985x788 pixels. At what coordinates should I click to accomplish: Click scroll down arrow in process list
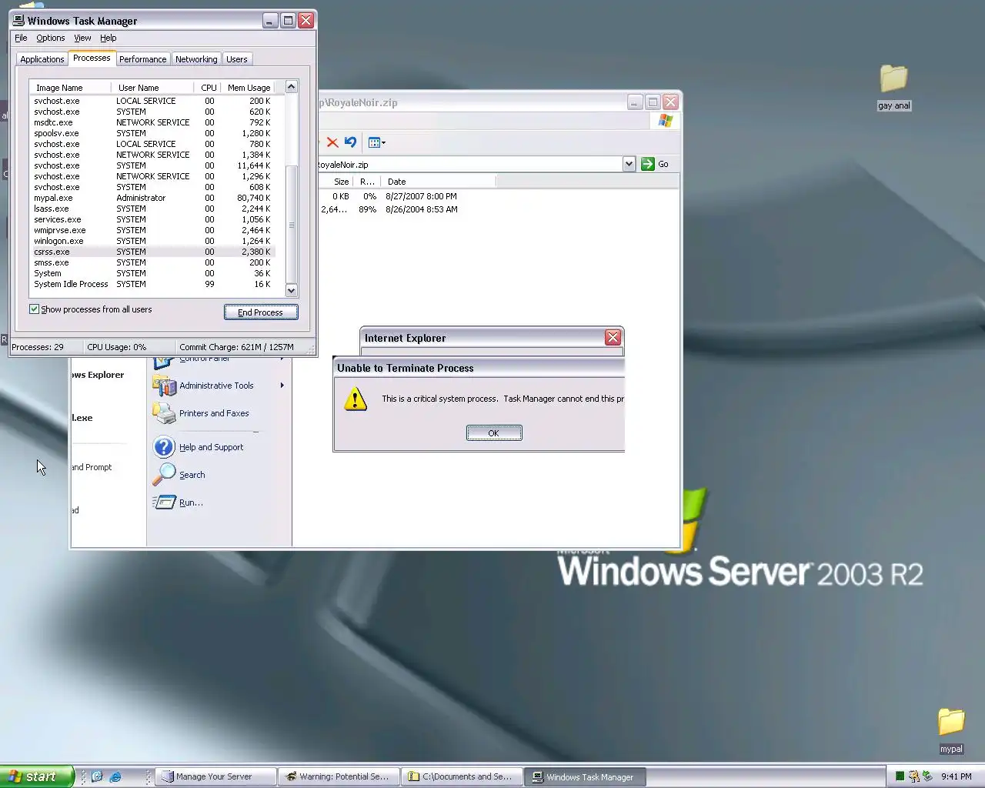tap(291, 290)
